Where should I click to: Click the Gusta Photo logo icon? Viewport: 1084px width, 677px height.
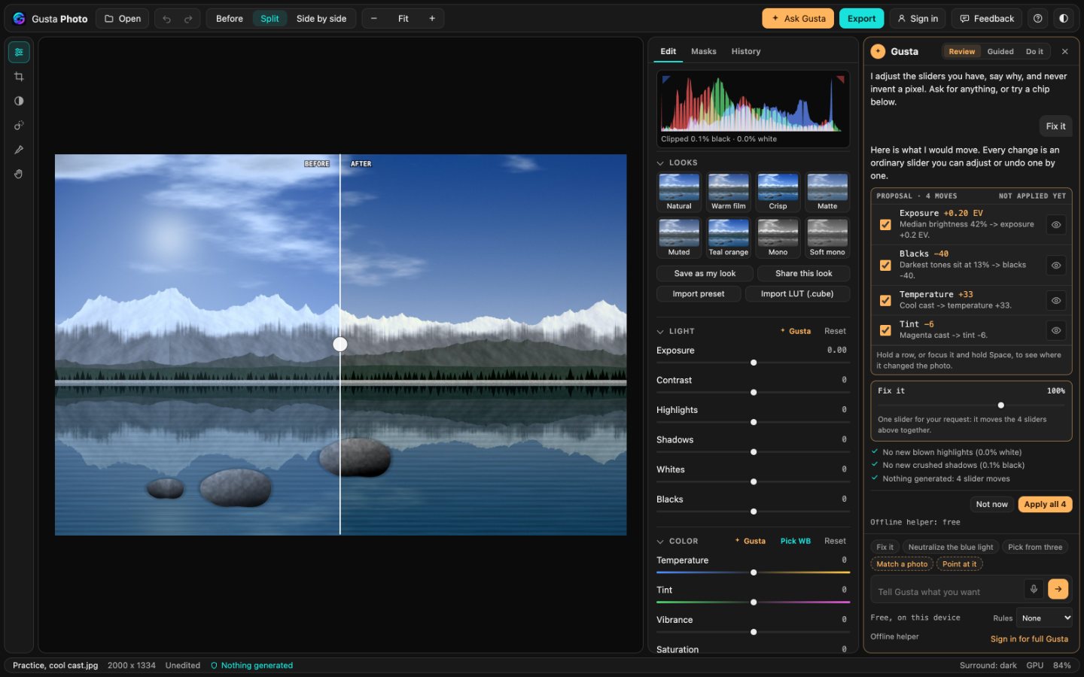click(x=19, y=19)
